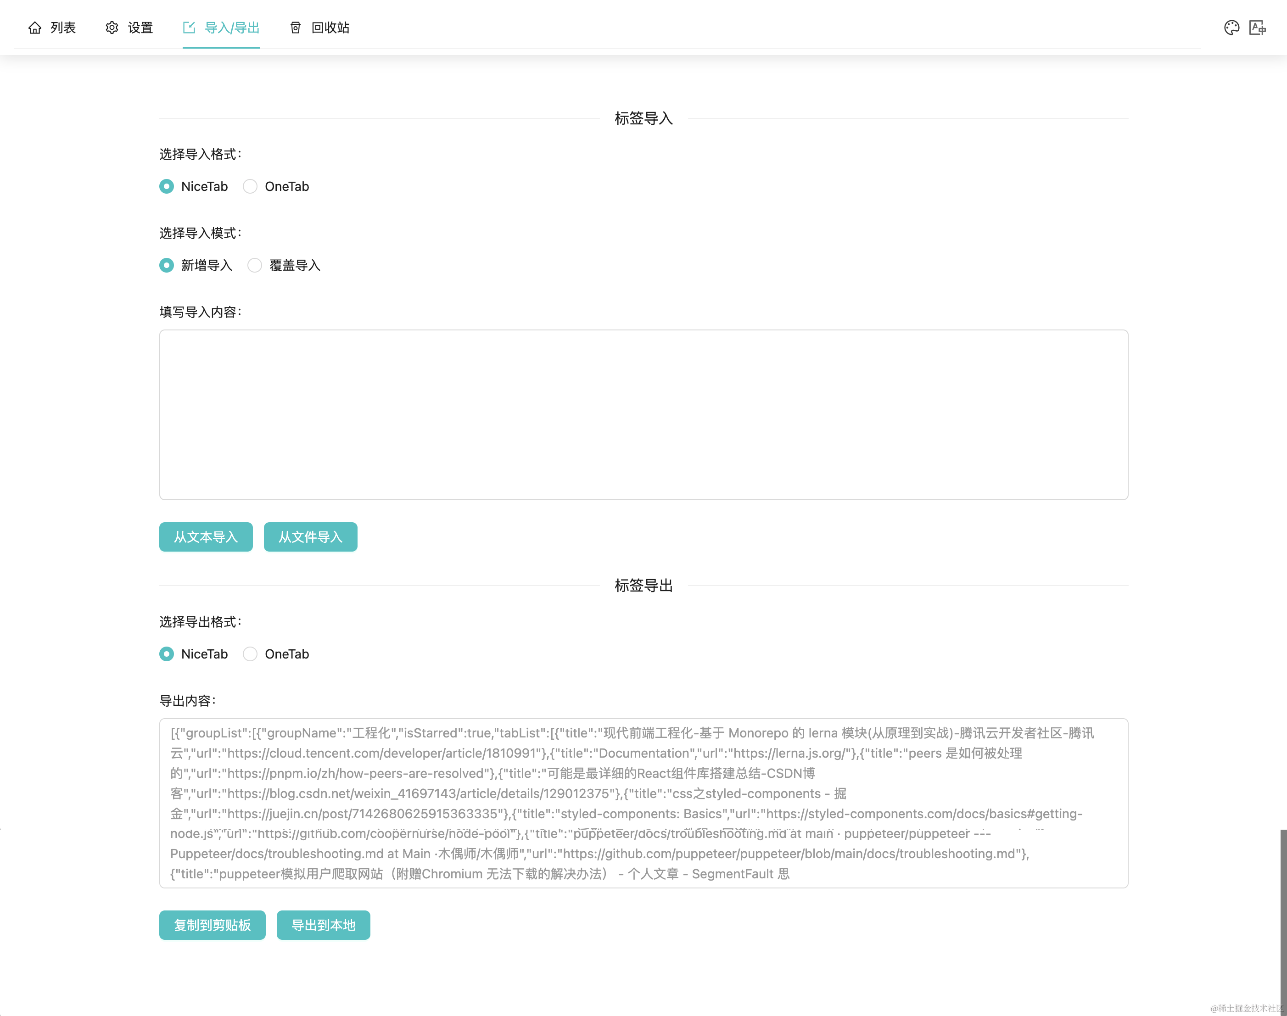Click the recycle bin icon beside 回收站
This screenshot has width=1287, height=1016.
(295, 28)
